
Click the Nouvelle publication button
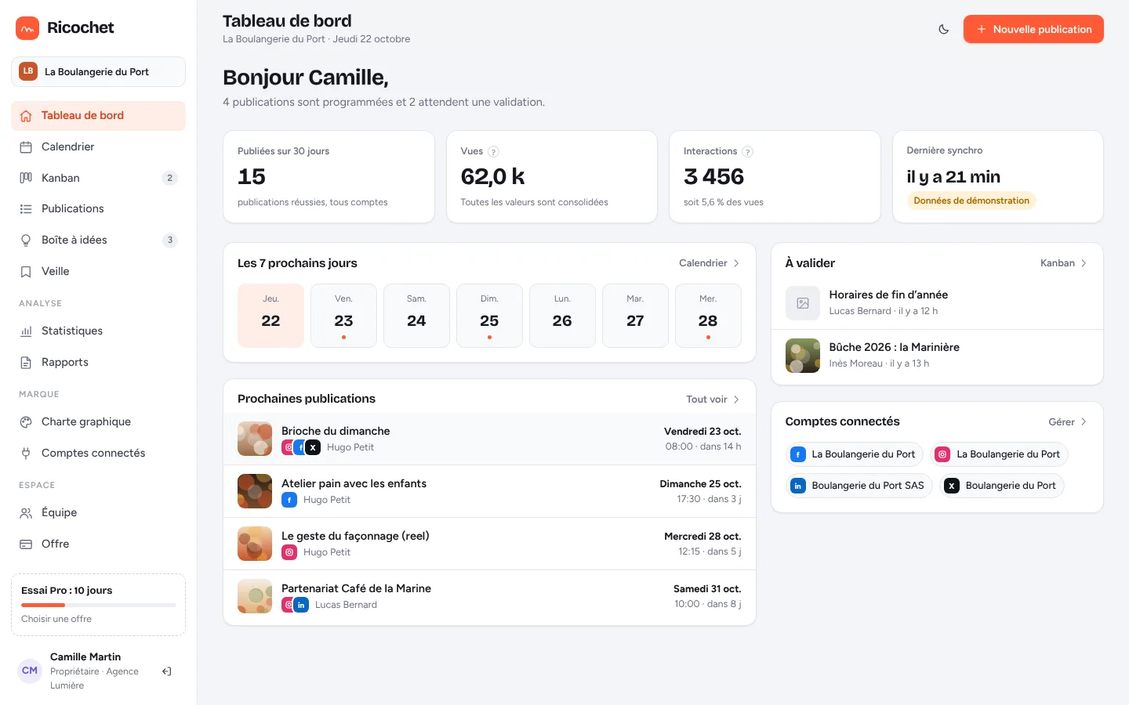pos(1033,29)
